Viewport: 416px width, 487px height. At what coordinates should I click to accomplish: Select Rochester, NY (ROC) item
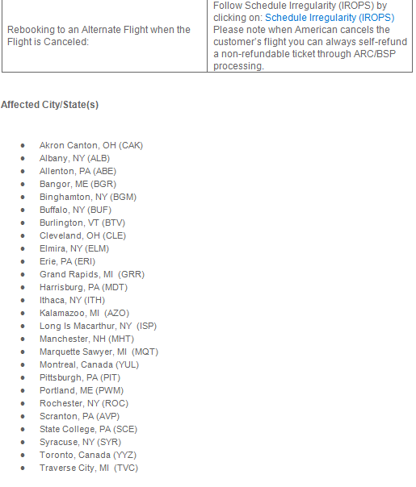click(84, 403)
